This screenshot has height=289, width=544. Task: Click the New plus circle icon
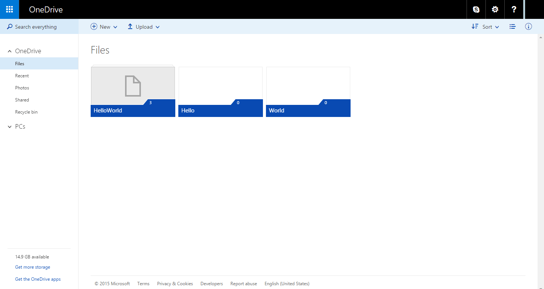click(94, 26)
